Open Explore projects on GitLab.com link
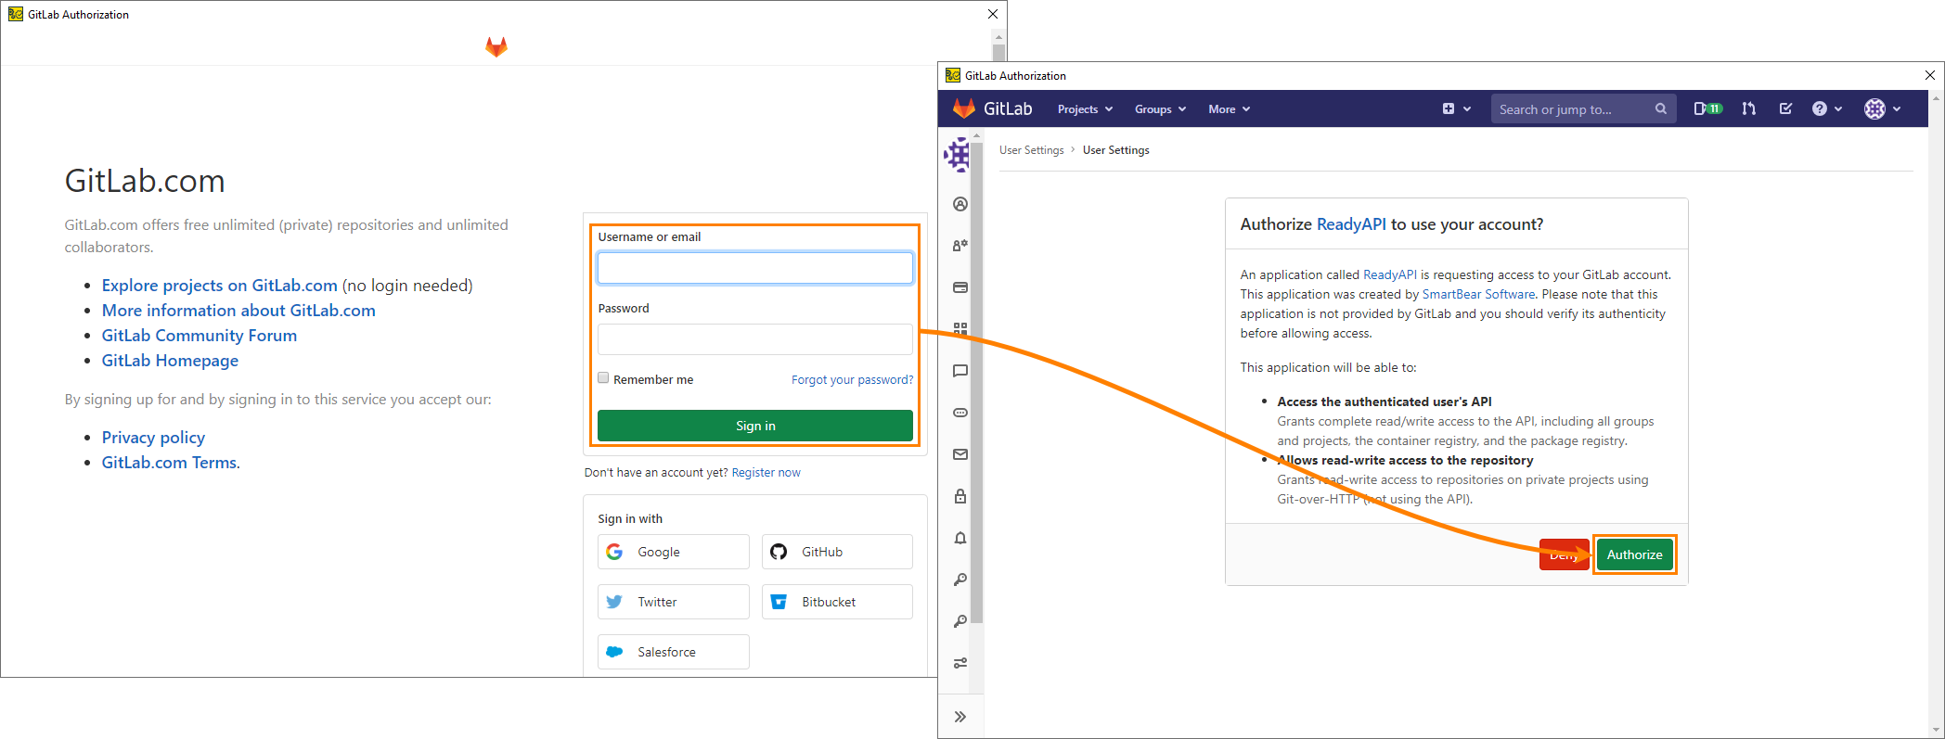The height and width of the screenshot is (739, 1945). click(219, 286)
